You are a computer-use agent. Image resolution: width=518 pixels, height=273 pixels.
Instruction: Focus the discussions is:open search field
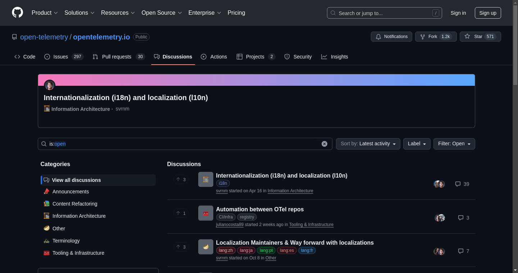pos(185,144)
